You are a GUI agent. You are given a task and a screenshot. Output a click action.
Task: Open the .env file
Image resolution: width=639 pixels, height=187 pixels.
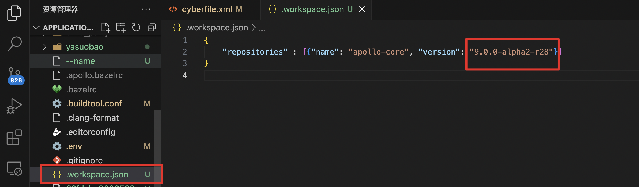pos(74,146)
